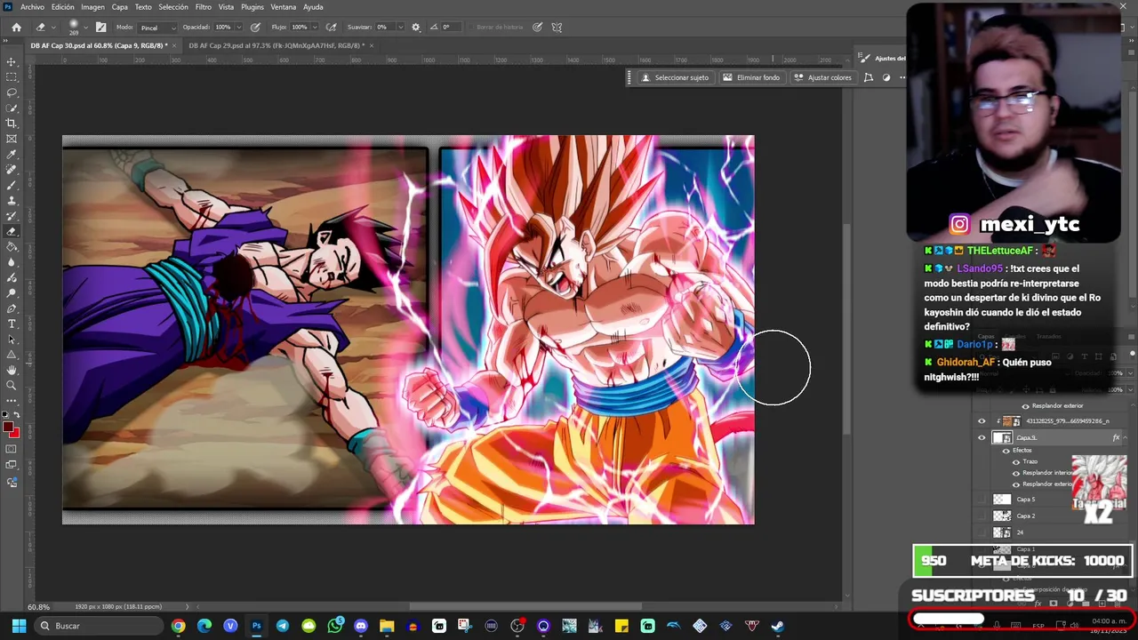Open the brush settings panel icon
Screen dimensions: 1138x640
click(x=100, y=28)
